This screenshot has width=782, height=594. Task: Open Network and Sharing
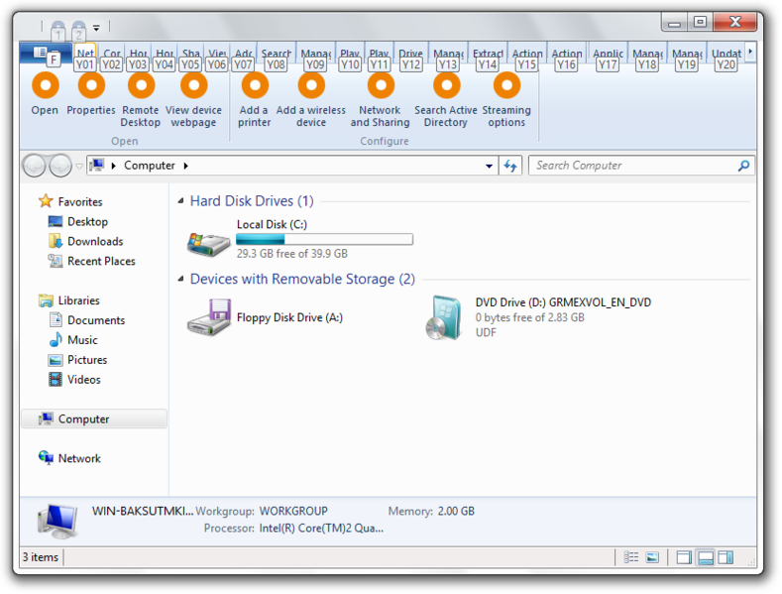click(x=380, y=100)
